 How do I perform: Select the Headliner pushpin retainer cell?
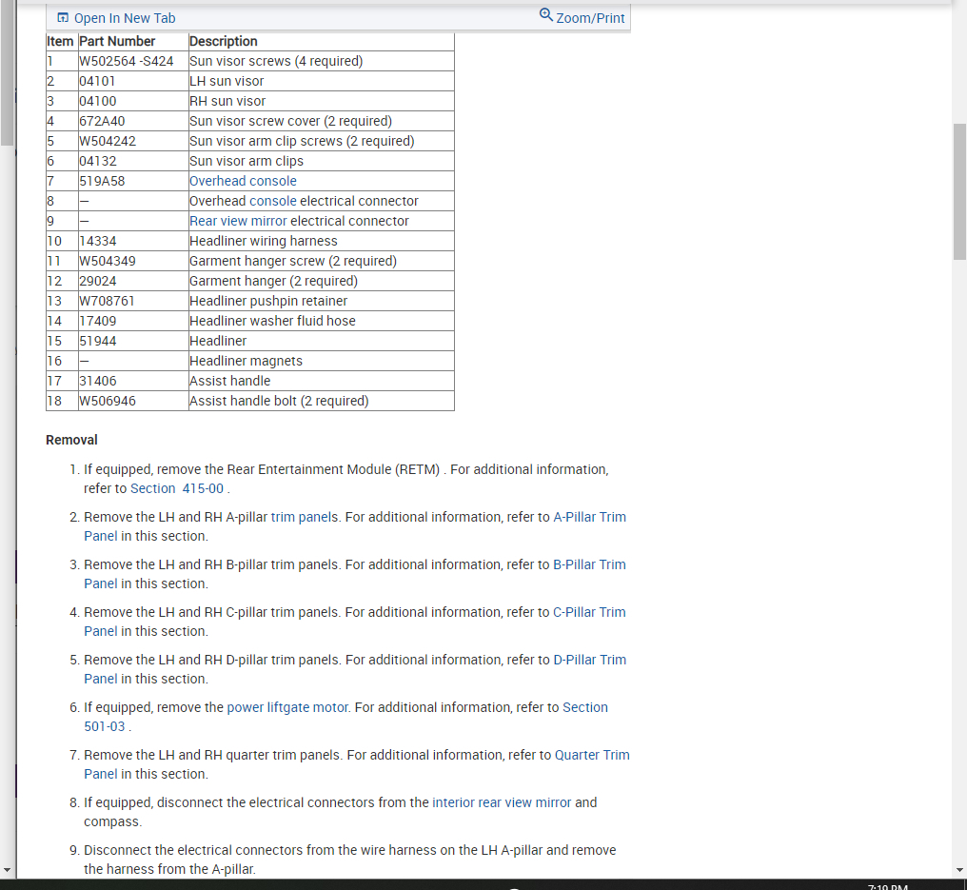click(322, 301)
